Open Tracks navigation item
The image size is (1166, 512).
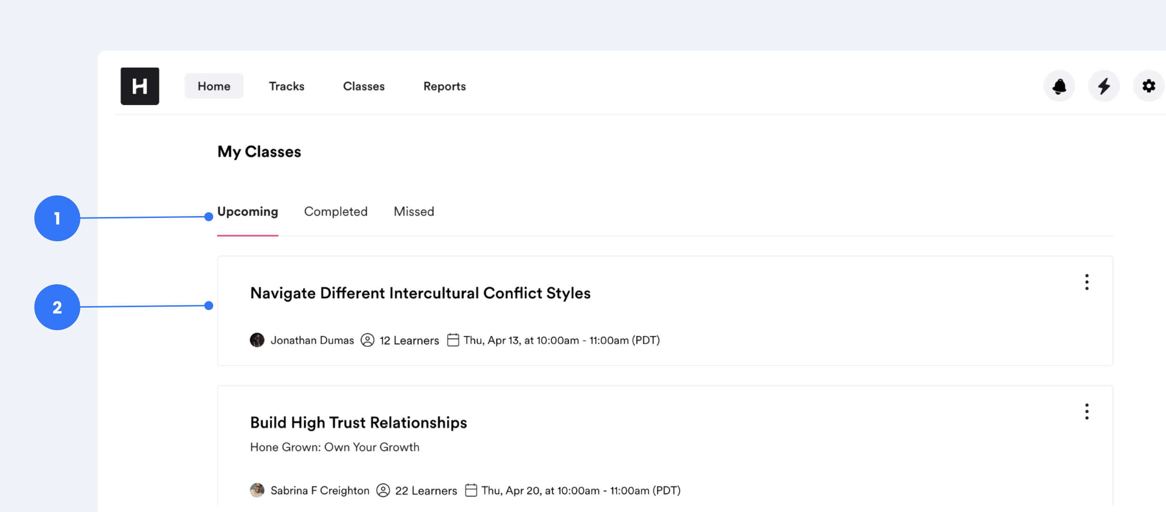(x=286, y=86)
